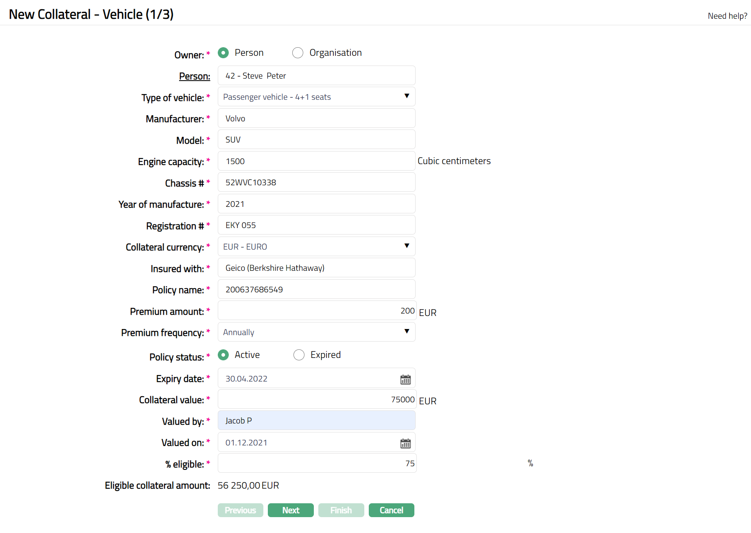The image size is (751, 533).
Task: Edit the Collateral value field
Action: pos(316,399)
